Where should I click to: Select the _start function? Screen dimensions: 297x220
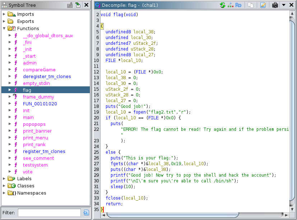pos(29,56)
